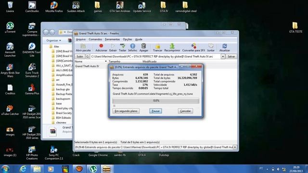Viewport: 308px width, 173px height.
Task: Expand the archive path dropdown
Action: tap(223, 57)
